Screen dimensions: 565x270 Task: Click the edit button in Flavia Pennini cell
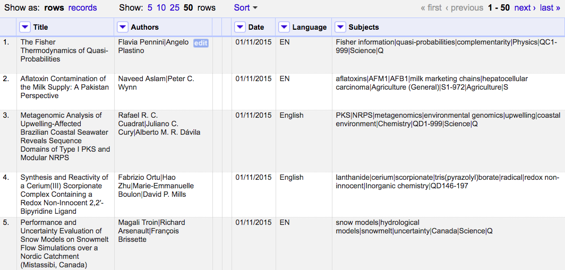click(x=201, y=43)
